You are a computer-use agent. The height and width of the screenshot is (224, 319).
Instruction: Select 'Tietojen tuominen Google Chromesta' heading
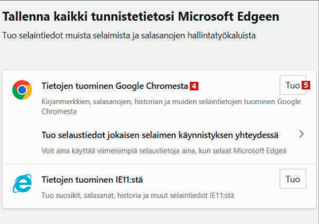[x=115, y=86]
